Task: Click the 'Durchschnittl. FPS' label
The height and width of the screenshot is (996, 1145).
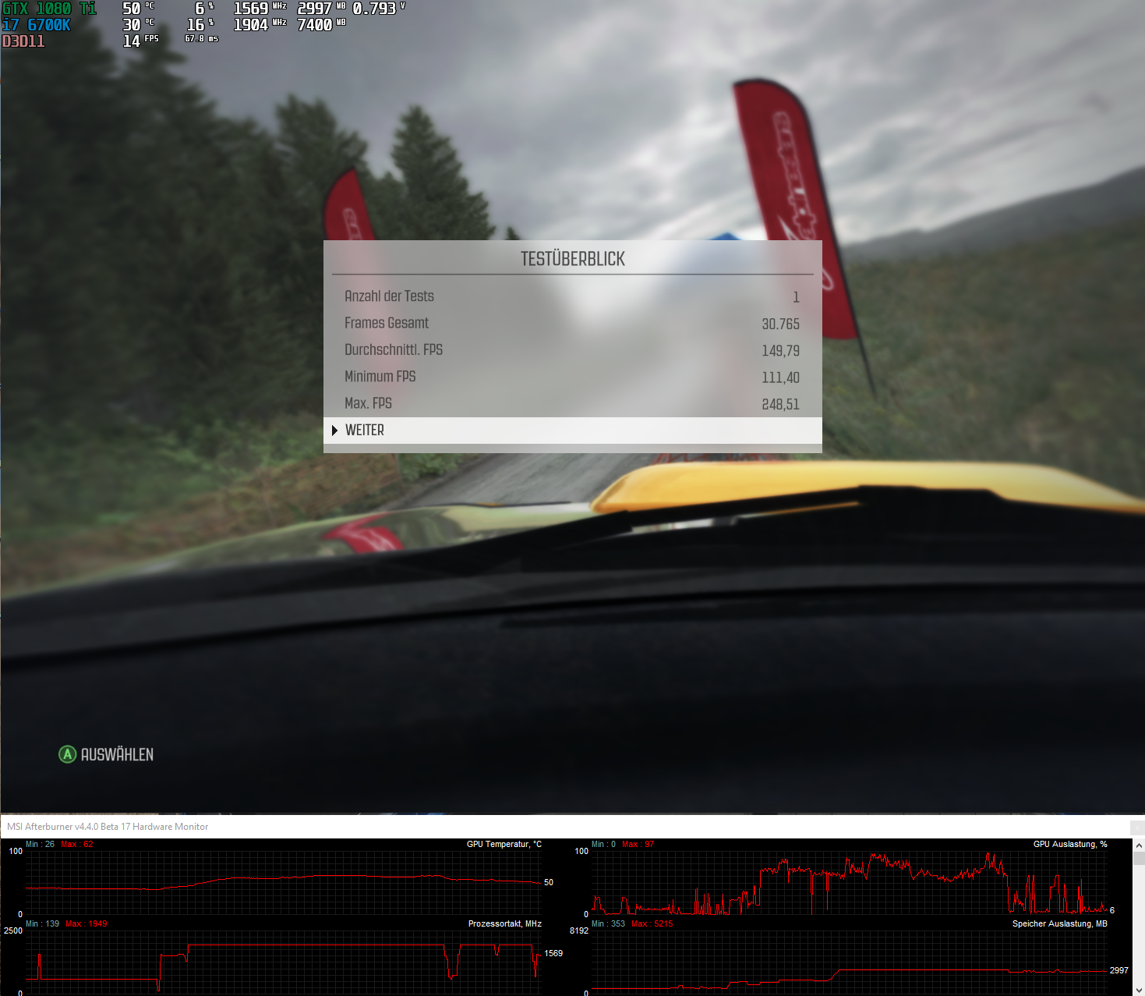Action: (394, 349)
